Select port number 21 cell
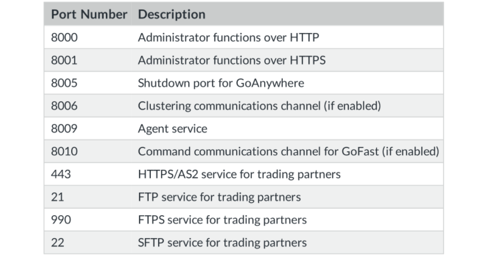This screenshot has height=264, width=479. pos(58,197)
